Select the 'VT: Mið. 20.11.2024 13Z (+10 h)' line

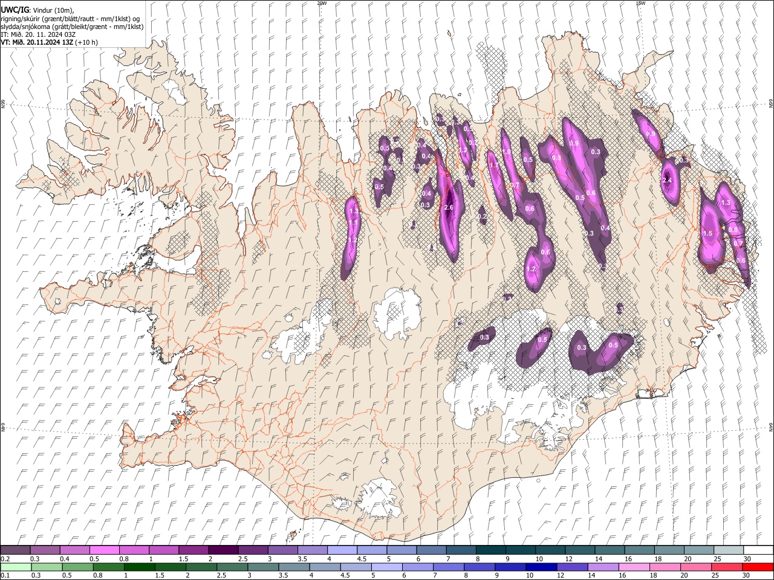click(x=49, y=42)
